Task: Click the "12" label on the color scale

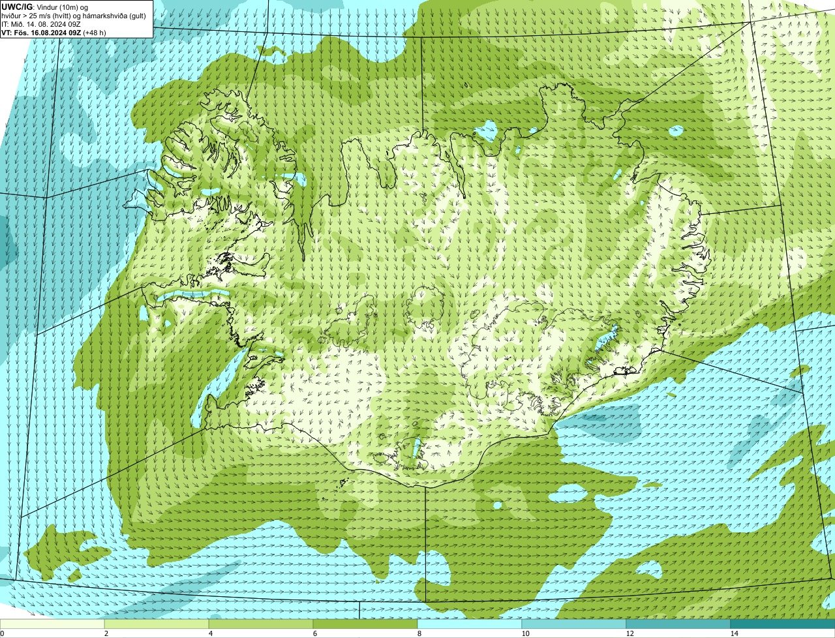Action: tap(630, 633)
